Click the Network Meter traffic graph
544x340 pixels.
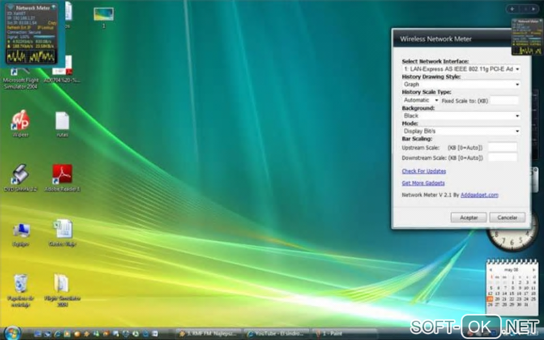pos(31,56)
